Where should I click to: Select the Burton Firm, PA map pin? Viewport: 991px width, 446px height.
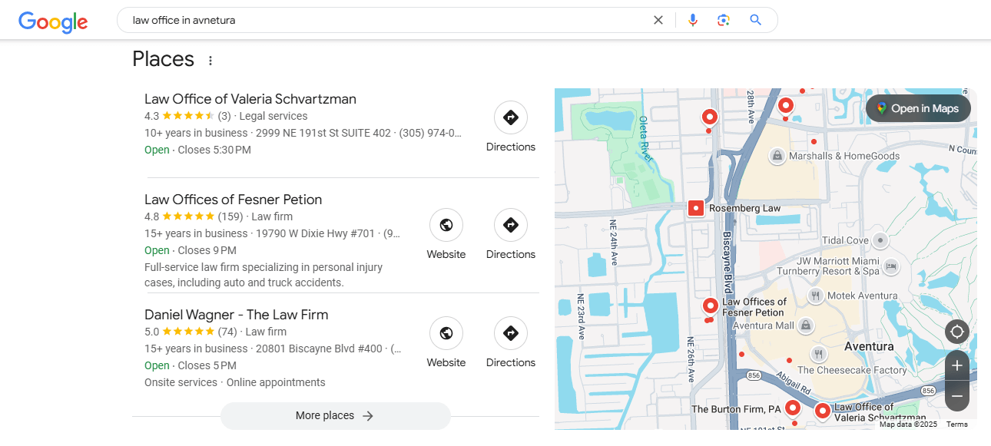[x=793, y=408]
